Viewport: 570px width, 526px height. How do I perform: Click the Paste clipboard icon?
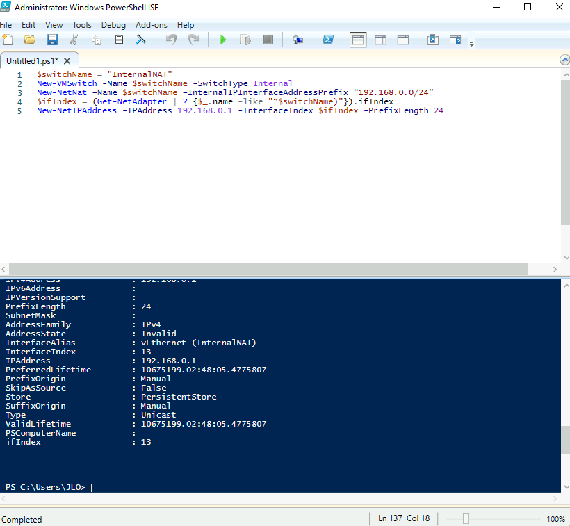point(118,40)
